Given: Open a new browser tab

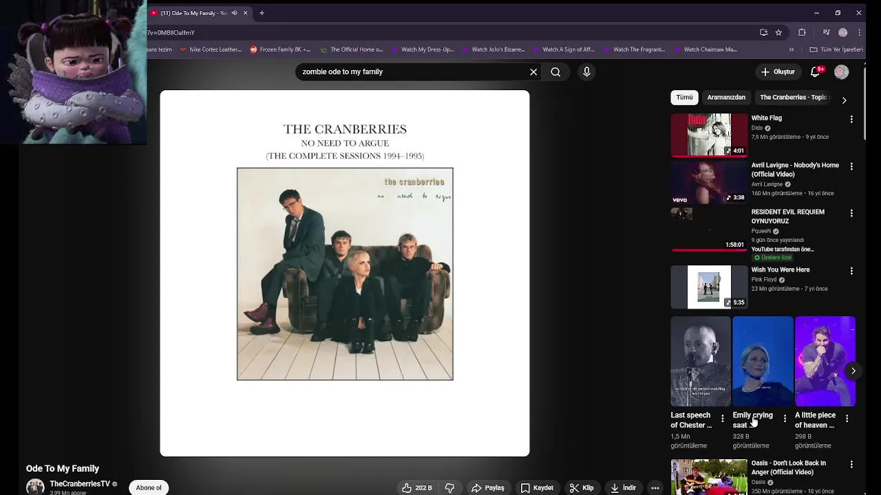Looking at the screenshot, I should tap(262, 13).
